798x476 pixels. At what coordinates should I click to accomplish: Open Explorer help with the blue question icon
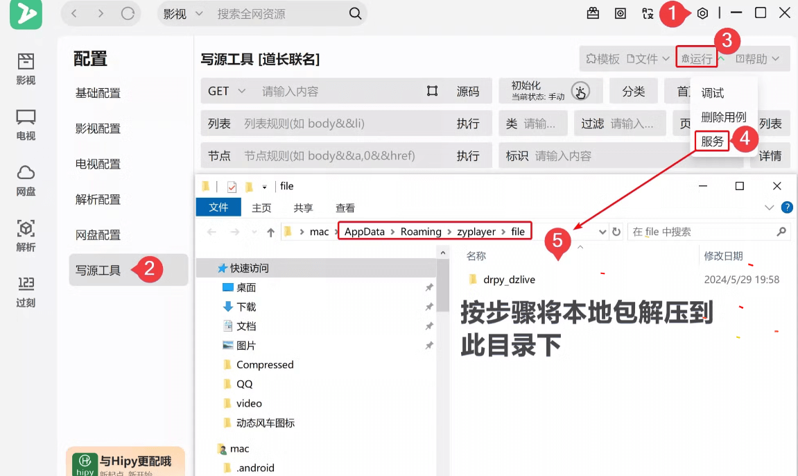click(x=787, y=207)
